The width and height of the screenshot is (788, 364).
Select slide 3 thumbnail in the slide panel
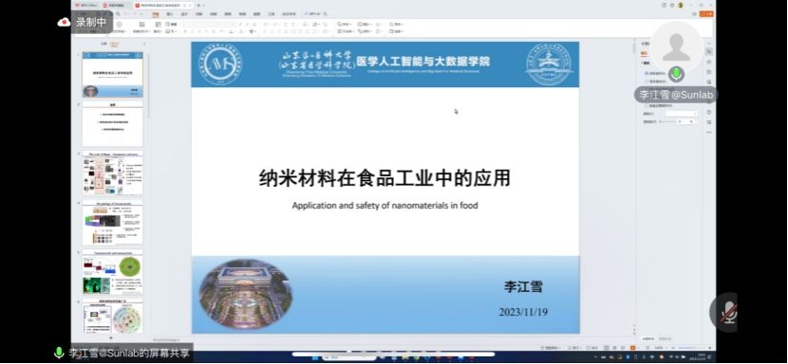pyautogui.click(x=113, y=173)
